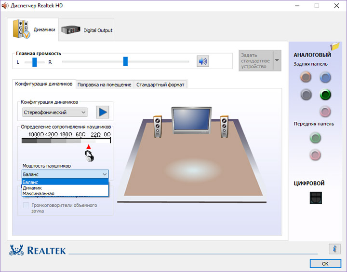The width and height of the screenshot is (347, 272).
Task: Click the right speaker in the room preview
Action: (224, 127)
